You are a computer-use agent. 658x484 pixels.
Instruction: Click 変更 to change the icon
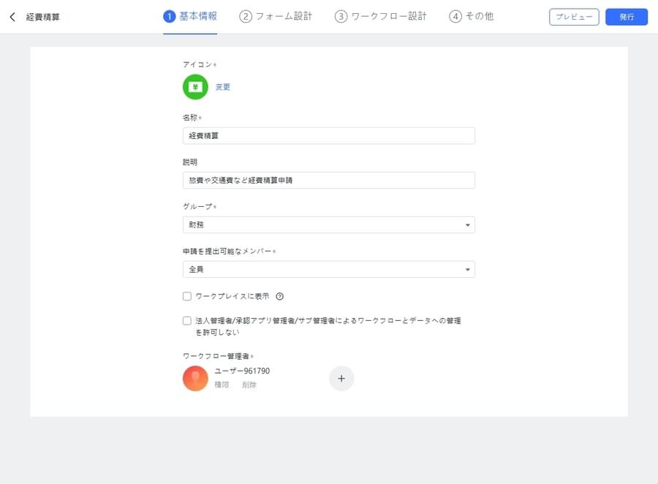tap(222, 87)
